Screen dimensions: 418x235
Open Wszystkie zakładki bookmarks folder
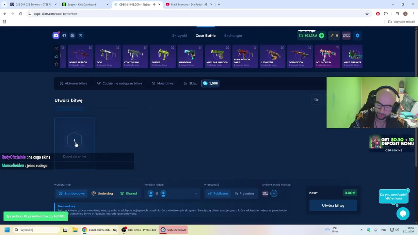[401, 22]
